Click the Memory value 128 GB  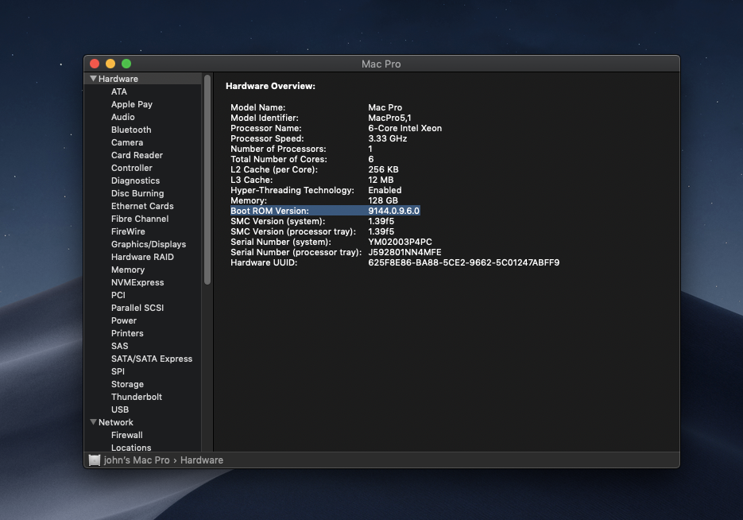[x=383, y=200]
